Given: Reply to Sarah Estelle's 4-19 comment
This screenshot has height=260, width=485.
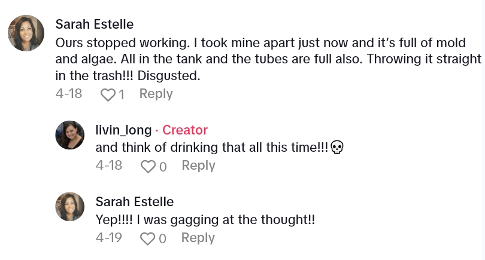Looking at the screenshot, I should point(198,238).
